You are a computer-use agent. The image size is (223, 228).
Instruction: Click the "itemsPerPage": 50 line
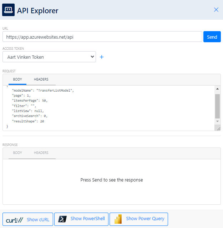[x=30, y=101]
